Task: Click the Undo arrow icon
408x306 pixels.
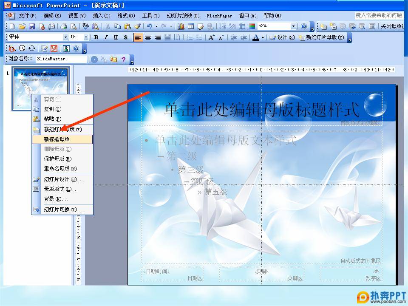Action: pyautogui.click(x=149, y=26)
